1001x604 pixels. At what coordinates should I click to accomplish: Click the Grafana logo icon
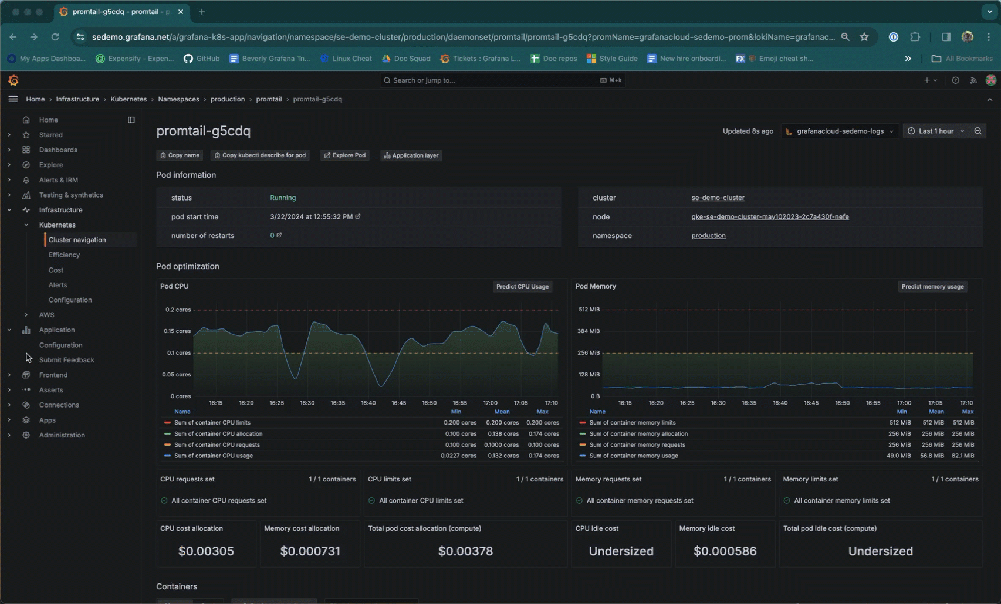13,80
